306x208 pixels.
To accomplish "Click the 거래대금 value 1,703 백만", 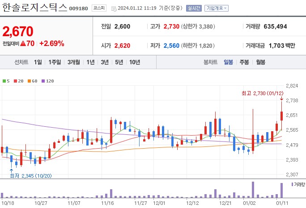I will point(282,46).
